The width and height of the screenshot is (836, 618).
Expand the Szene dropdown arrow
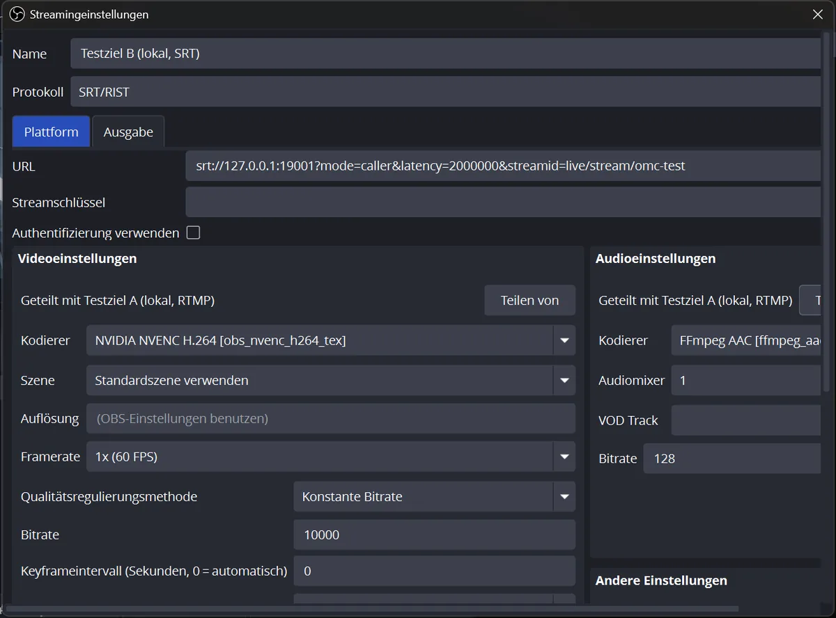click(564, 381)
